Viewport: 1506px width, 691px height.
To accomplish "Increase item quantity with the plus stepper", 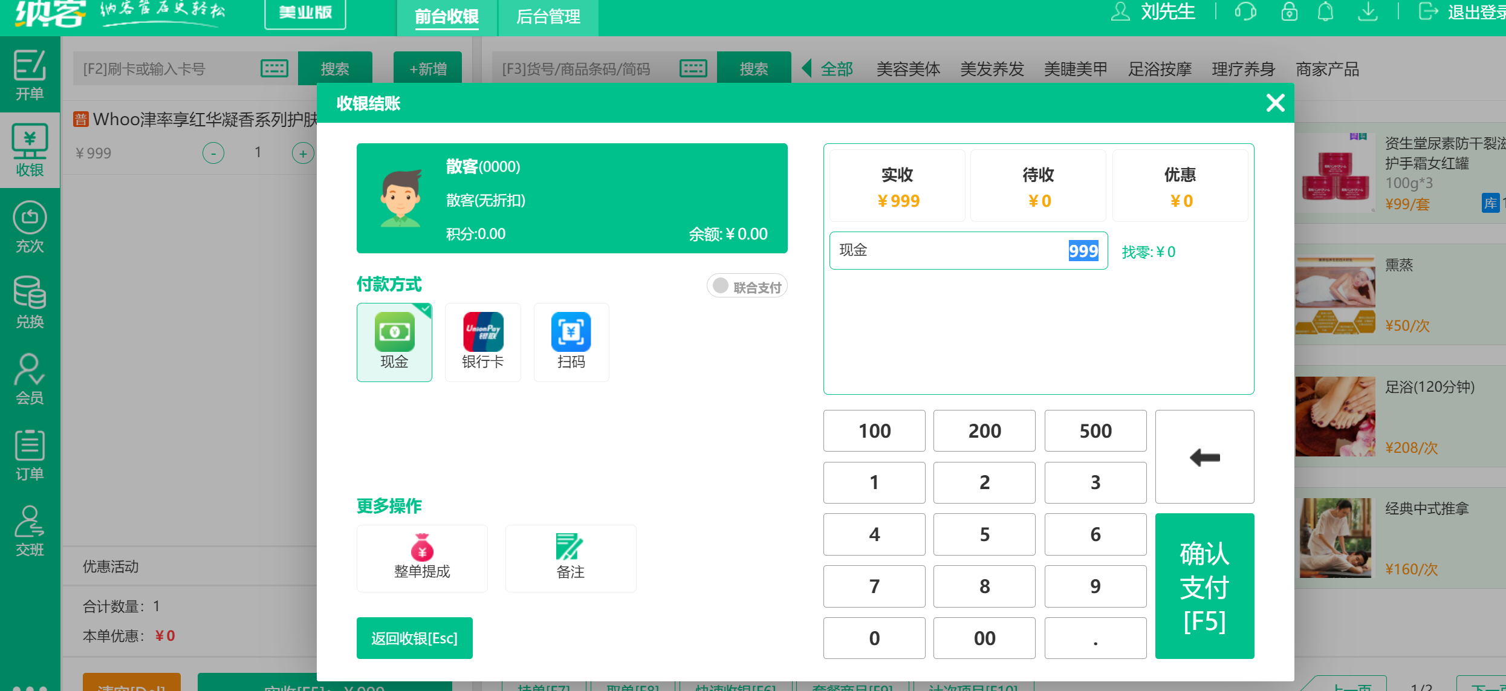I will [303, 152].
